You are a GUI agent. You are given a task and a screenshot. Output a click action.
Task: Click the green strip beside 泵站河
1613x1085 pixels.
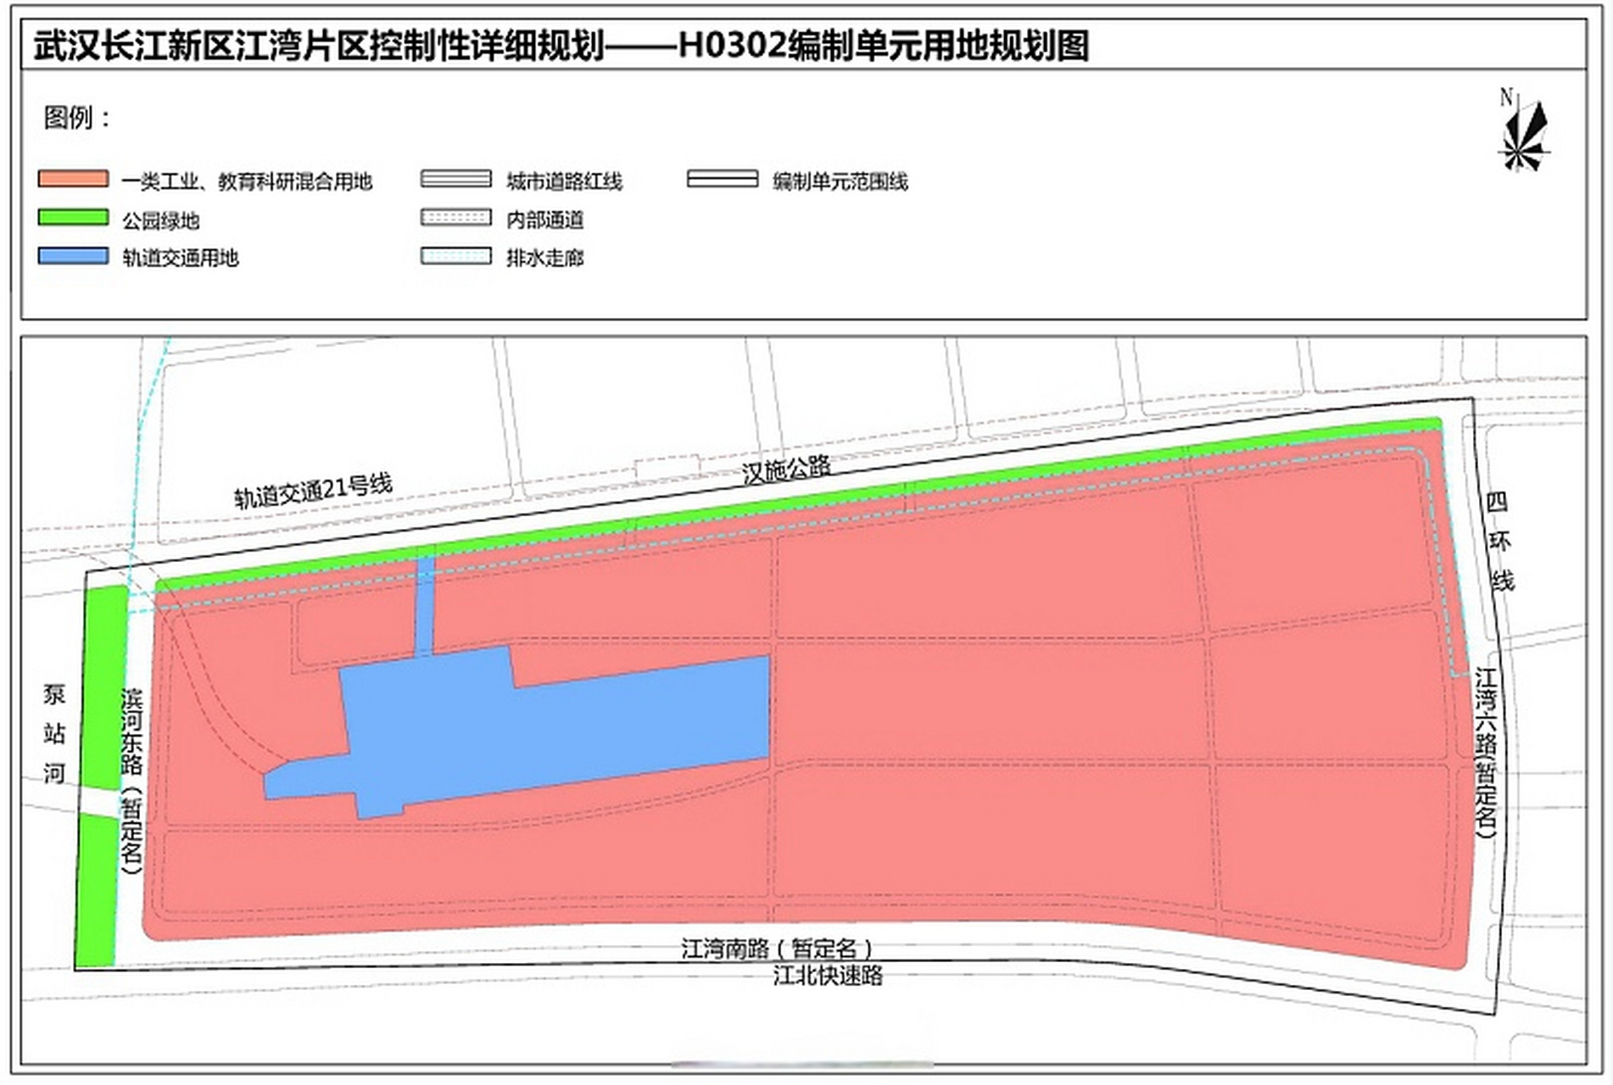point(101,776)
